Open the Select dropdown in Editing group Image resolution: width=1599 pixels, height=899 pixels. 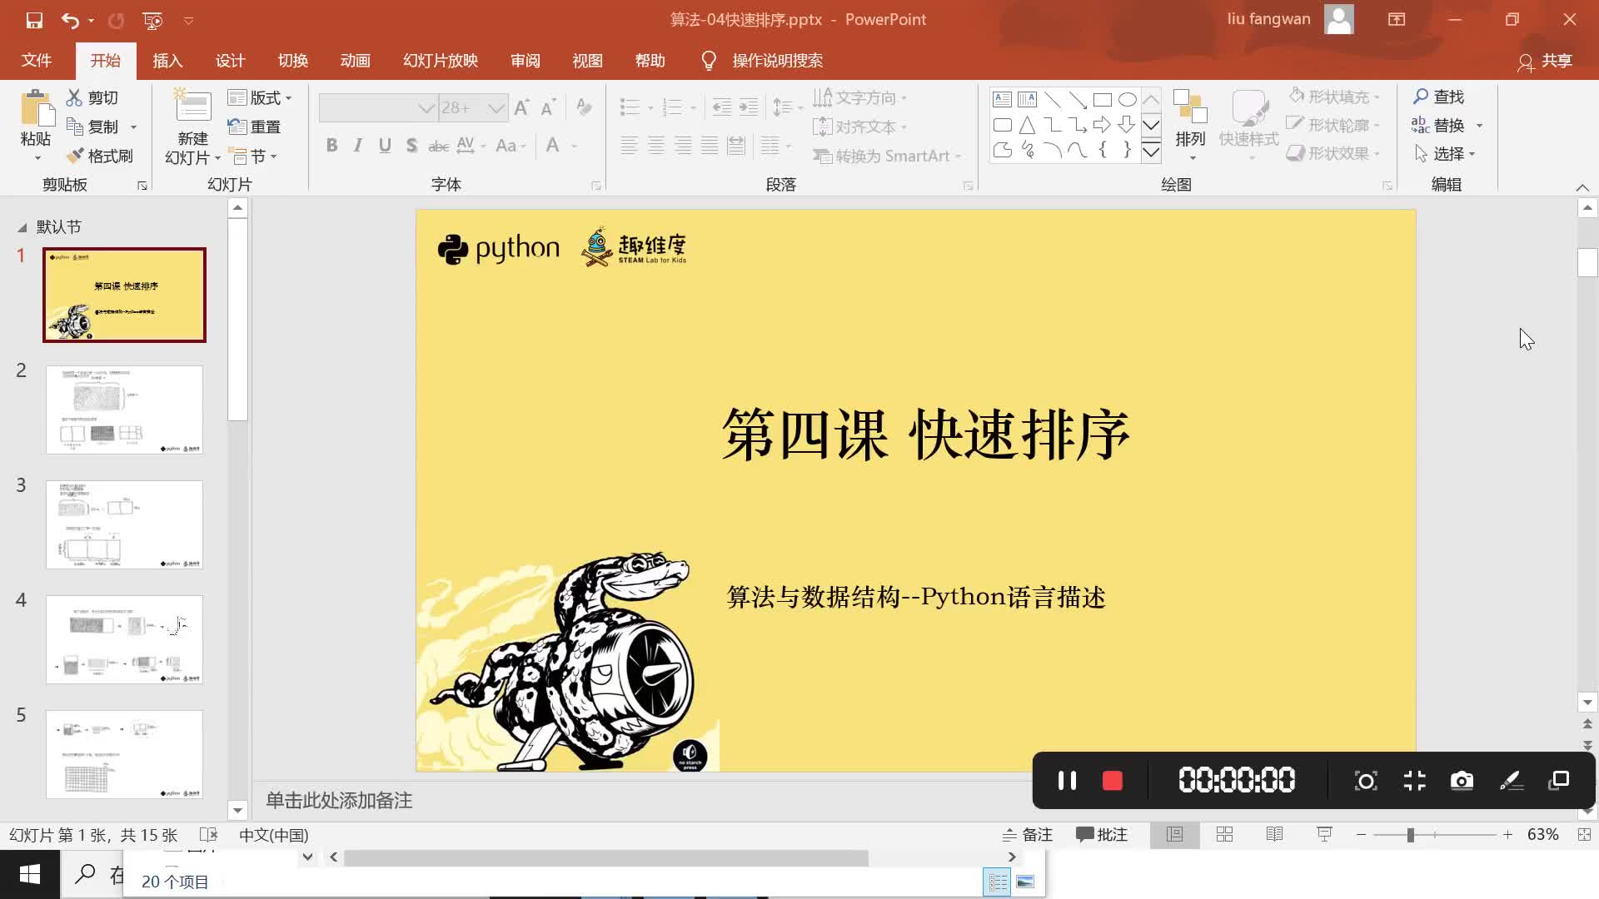(x=1445, y=154)
